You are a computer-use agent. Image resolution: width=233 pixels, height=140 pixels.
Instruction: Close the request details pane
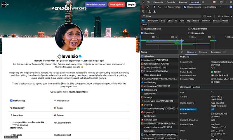click(x=183, y=52)
